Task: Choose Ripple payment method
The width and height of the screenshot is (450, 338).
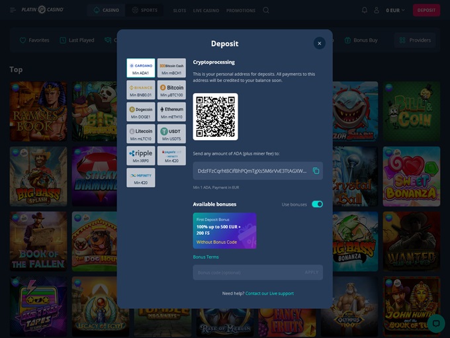Action: click(140, 155)
